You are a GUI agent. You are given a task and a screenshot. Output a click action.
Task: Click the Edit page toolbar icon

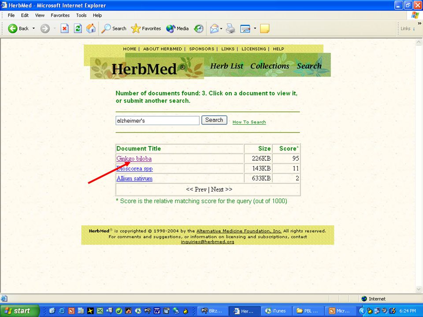[245, 29]
